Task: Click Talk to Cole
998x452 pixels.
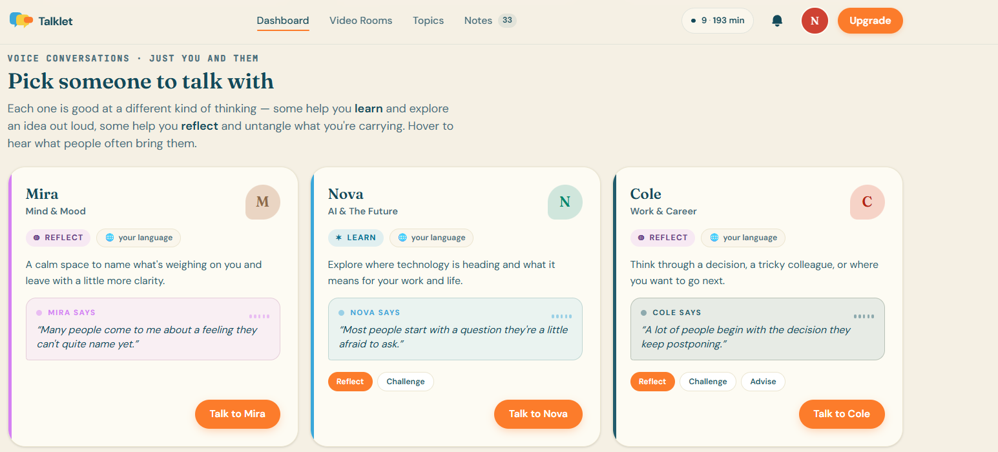Action: click(842, 414)
